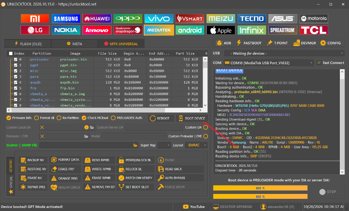Image resolution: width=349 pixels, height=211 pixels.
Task: Switch to the FLASH [OLD] tab
Action: [28, 44]
